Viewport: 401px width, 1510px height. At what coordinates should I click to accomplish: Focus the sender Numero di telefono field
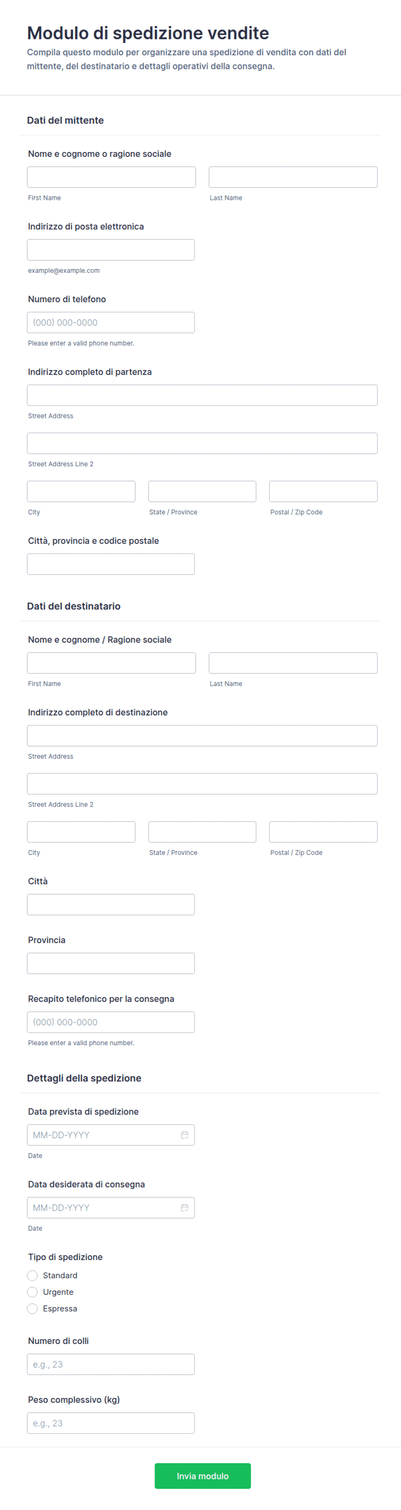111,322
